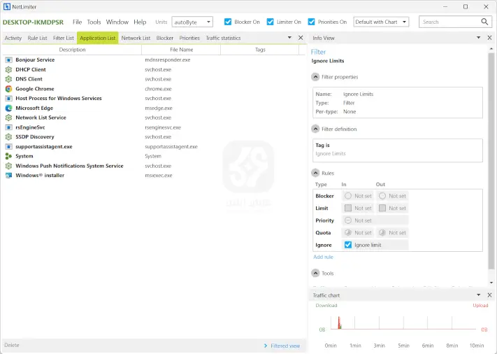Click the System process icon
Image resolution: width=497 pixels, height=354 pixels.
[8, 157]
